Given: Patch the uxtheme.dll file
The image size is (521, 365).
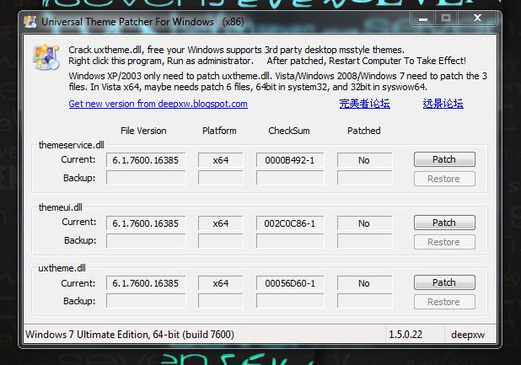Looking at the screenshot, I should [444, 282].
